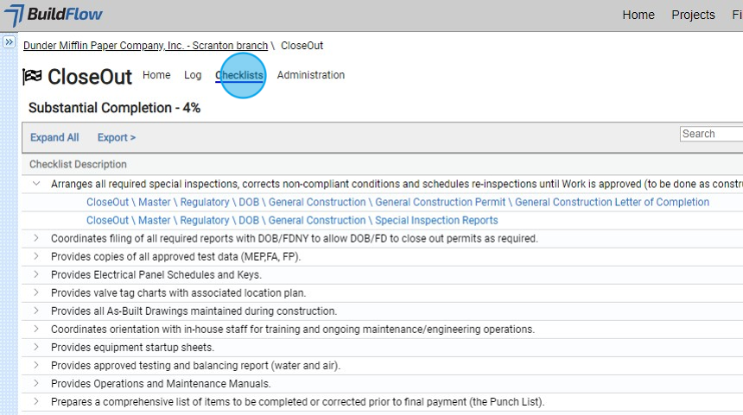743x415 pixels.
Task: Expand the approved test data row
Action: pos(36,256)
